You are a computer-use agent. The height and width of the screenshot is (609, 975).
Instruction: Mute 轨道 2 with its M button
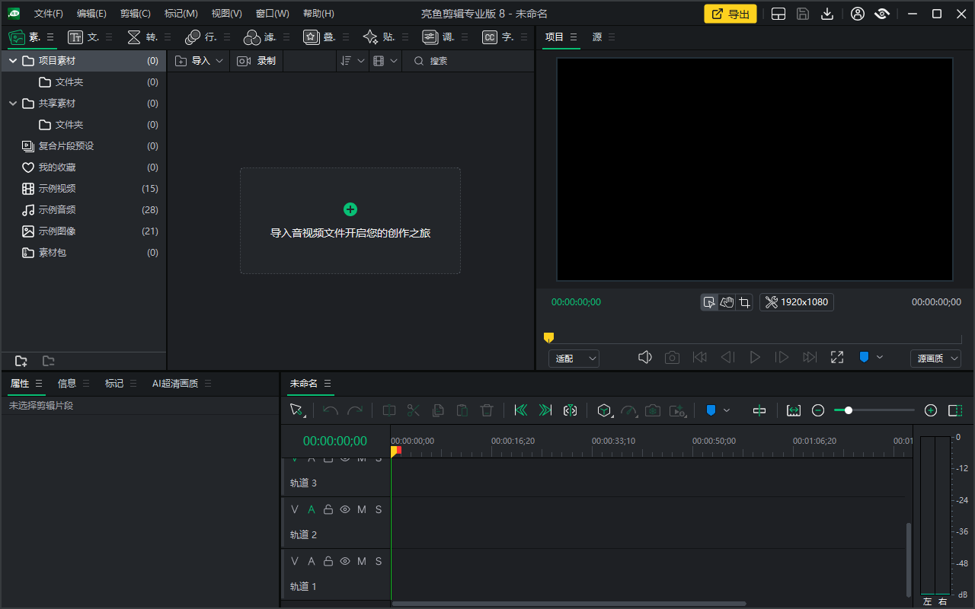tap(362, 509)
